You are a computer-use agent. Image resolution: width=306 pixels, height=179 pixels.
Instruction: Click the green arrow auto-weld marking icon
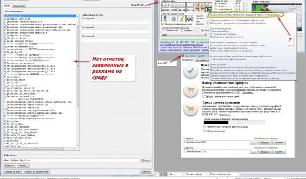[209, 10]
